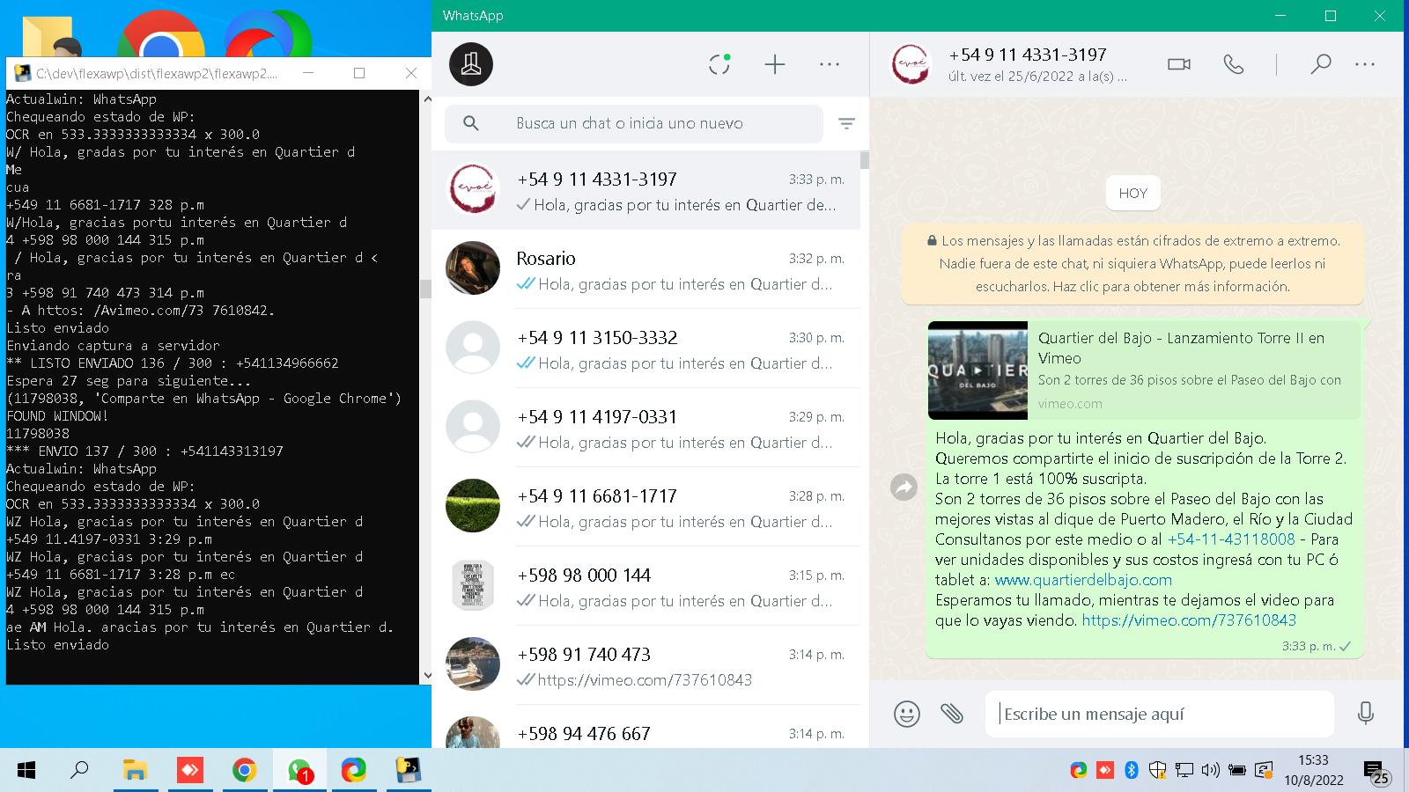This screenshot has width=1409, height=792.
Task: Open the www.quartierdelbajo.com link
Action: 1083,580
